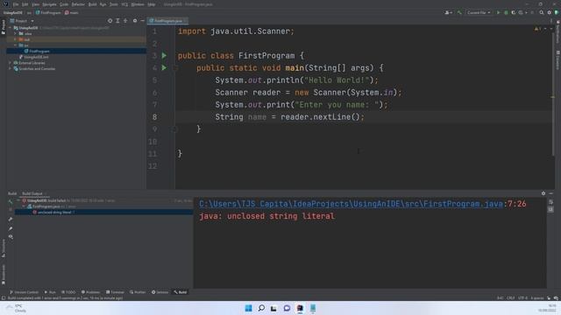561x315 pixels.
Task: Click Select Opened File target icon
Action: [110, 21]
